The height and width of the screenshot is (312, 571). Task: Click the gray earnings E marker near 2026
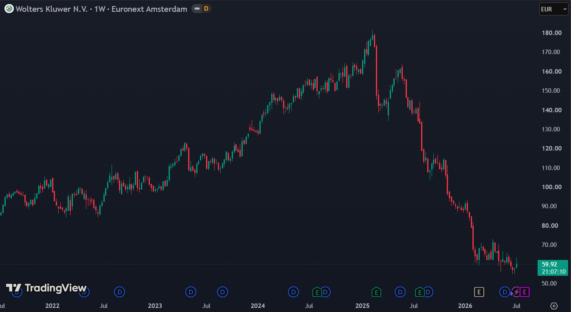[479, 292]
